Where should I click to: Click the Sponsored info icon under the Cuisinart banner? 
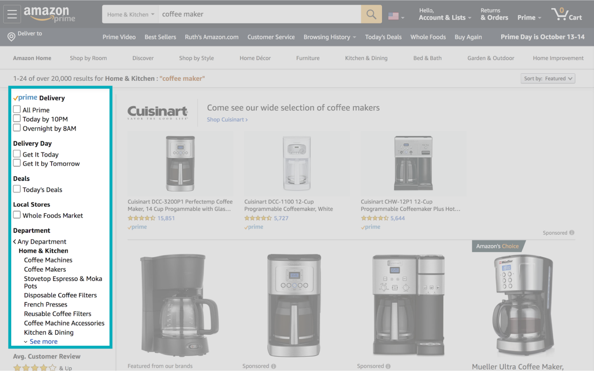point(572,232)
